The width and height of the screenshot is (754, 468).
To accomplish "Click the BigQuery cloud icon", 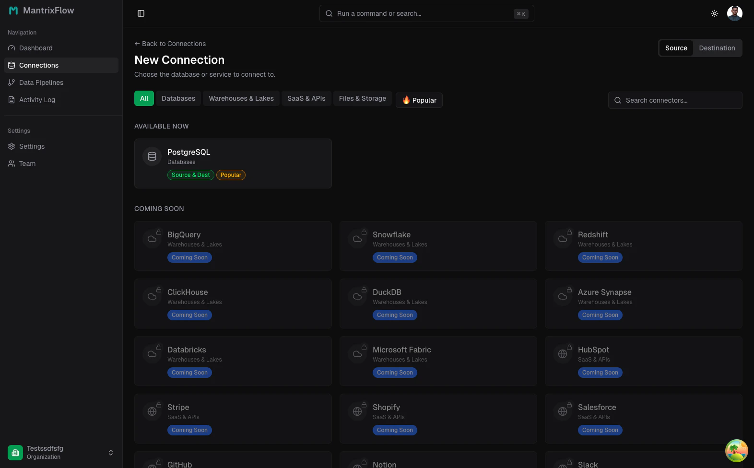I will click(152, 239).
